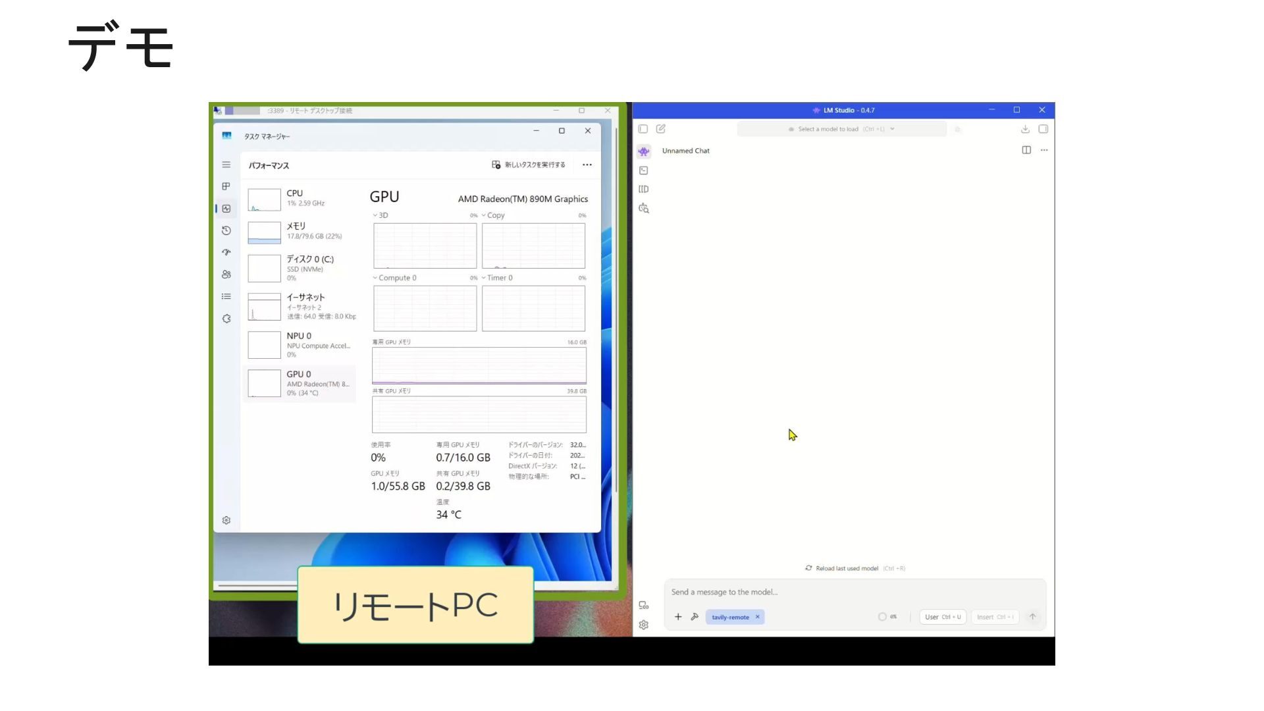Click the User Ctrl+U button
1264x711 pixels.
[942, 617]
